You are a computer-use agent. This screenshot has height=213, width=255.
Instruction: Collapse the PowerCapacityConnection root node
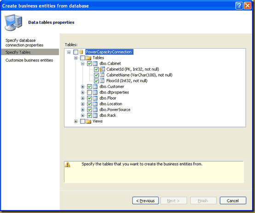(69, 52)
